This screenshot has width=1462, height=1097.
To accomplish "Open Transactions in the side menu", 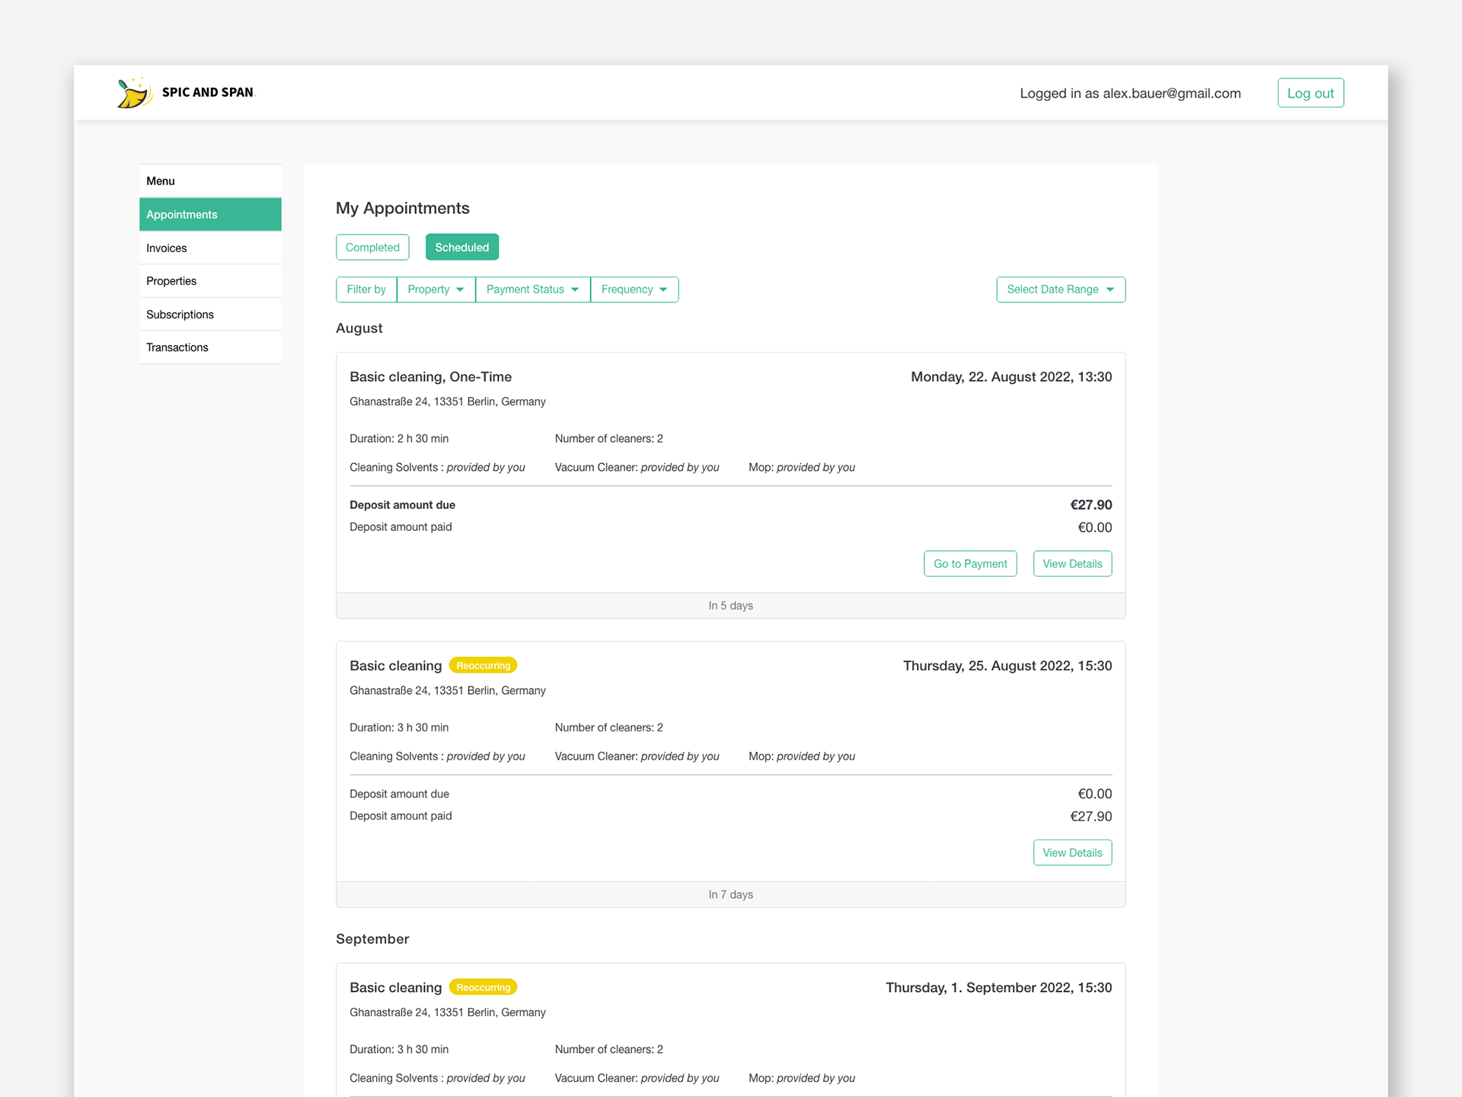I will tap(177, 347).
